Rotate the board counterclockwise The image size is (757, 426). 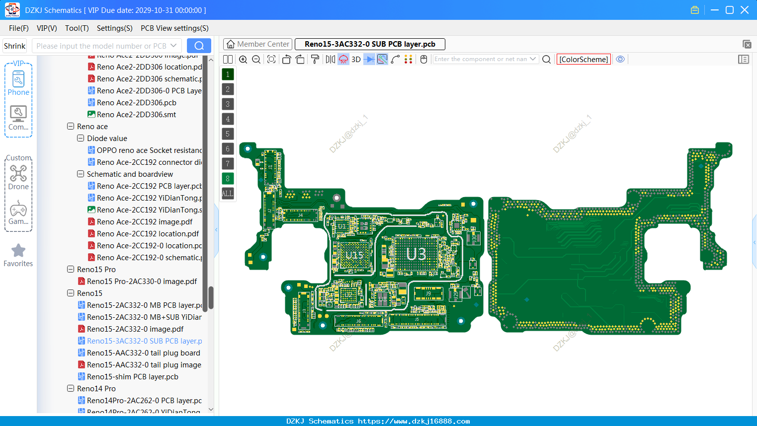click(286, 59)
